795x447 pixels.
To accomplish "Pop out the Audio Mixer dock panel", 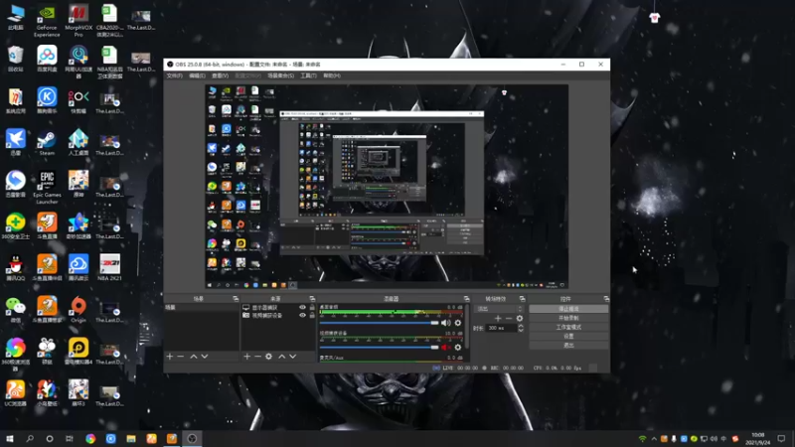I will (466, 299).
